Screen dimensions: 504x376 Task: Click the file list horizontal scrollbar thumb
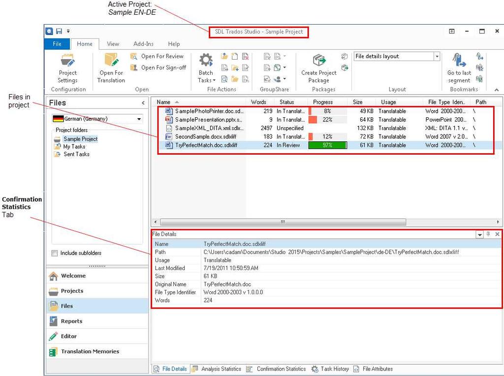point(283,222)
